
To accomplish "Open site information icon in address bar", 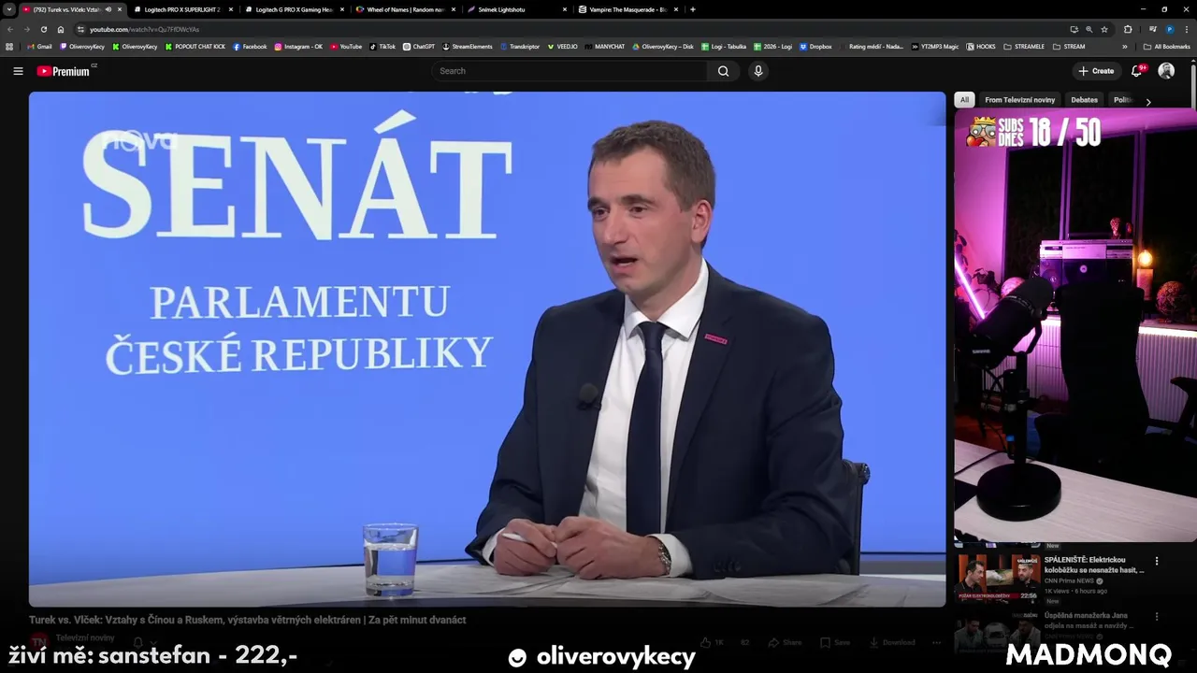I will click(81, 29).
